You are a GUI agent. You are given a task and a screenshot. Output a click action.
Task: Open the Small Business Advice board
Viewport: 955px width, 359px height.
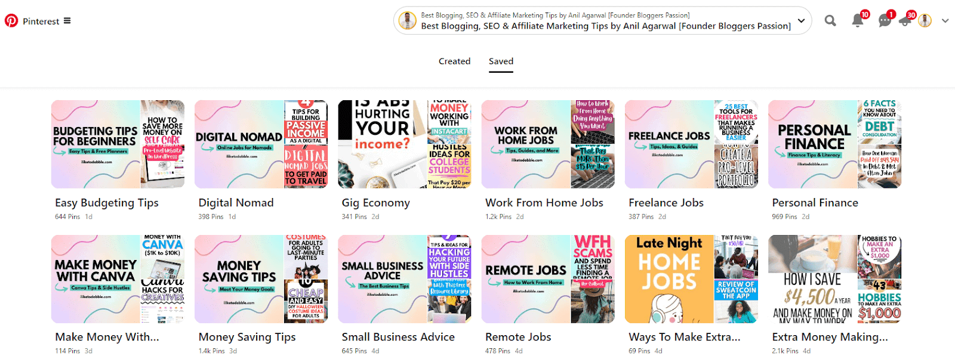click(x=405, y=278)
